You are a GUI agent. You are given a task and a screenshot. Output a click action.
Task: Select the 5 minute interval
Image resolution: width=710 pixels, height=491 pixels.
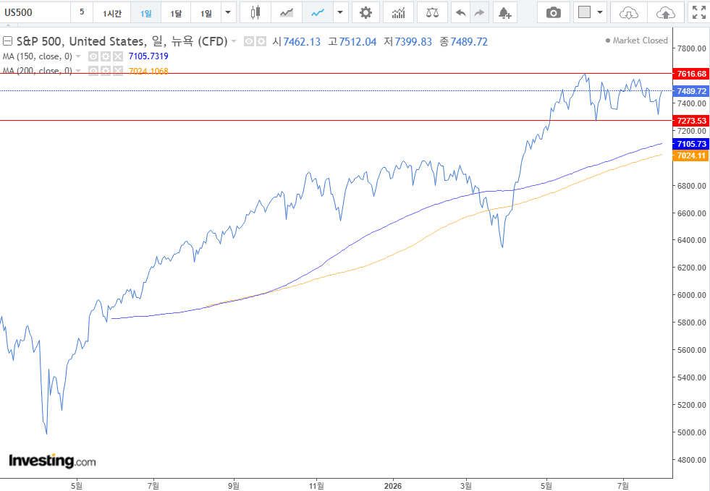82,13
